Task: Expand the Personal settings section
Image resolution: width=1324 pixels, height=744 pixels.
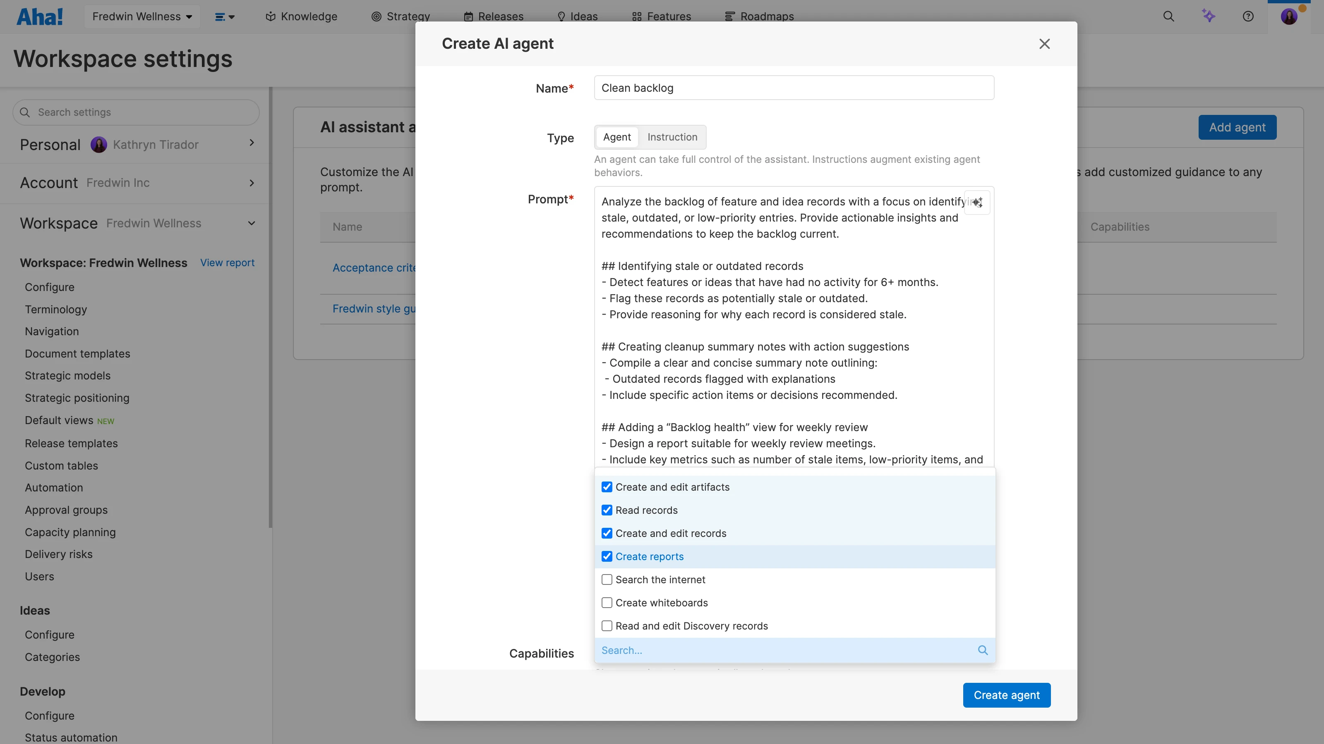Action: [251, 143]
